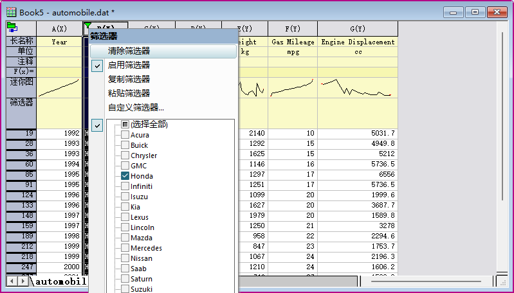The height and width of the screenshot is (293, 514).
Task: Select 粘贴筛选器 paste filter entry
Action: [x=129, y=93]
